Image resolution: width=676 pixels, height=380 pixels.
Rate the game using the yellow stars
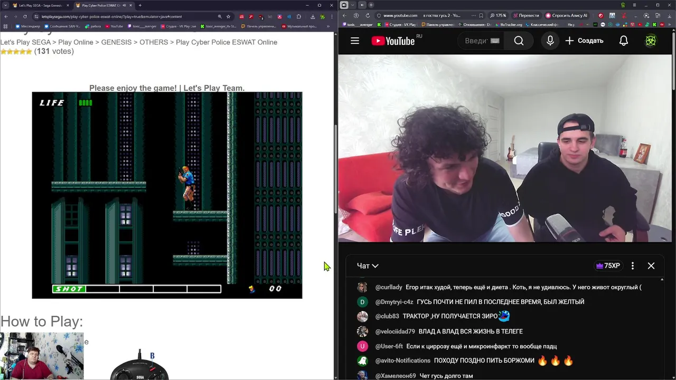(x=16, y=52)
